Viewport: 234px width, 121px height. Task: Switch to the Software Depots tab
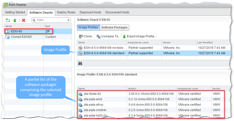(x=41, y=13)
